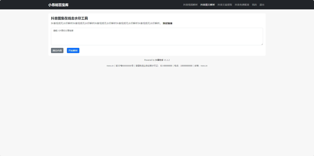Viewport: 314px width, 156px height.
Task: Click the first xxxw.cn footer link
Action: click(x=110, y=66)
